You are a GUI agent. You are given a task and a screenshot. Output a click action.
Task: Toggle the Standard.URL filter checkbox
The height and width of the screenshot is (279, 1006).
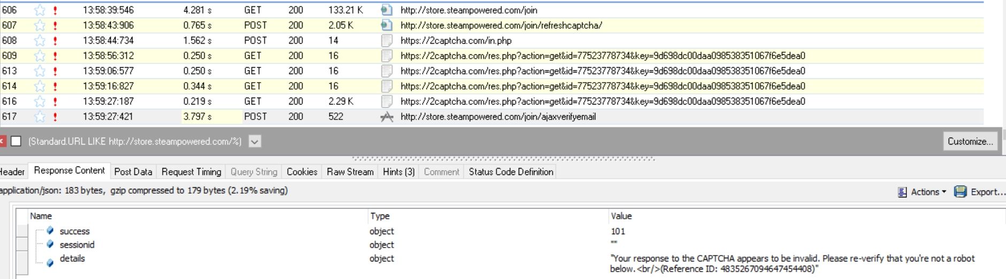tap(16, 141)
